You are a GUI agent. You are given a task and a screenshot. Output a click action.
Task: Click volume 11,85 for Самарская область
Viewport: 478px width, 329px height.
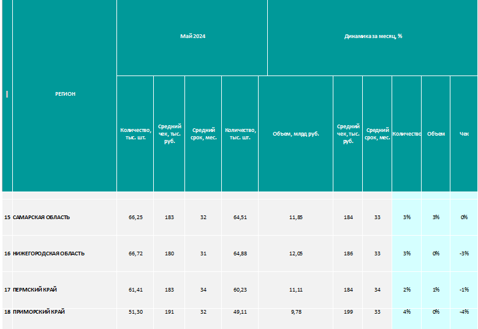296,217
